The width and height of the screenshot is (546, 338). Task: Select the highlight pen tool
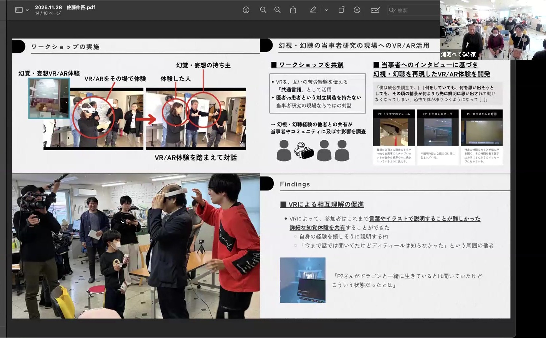(313, 10)
